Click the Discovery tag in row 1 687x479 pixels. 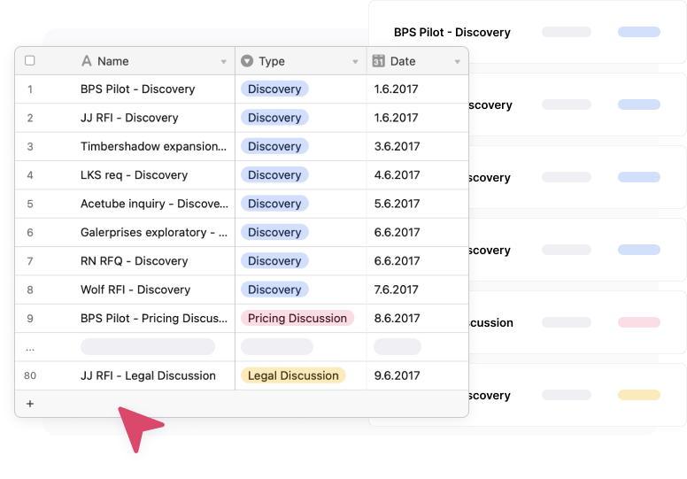click(274, 89)
